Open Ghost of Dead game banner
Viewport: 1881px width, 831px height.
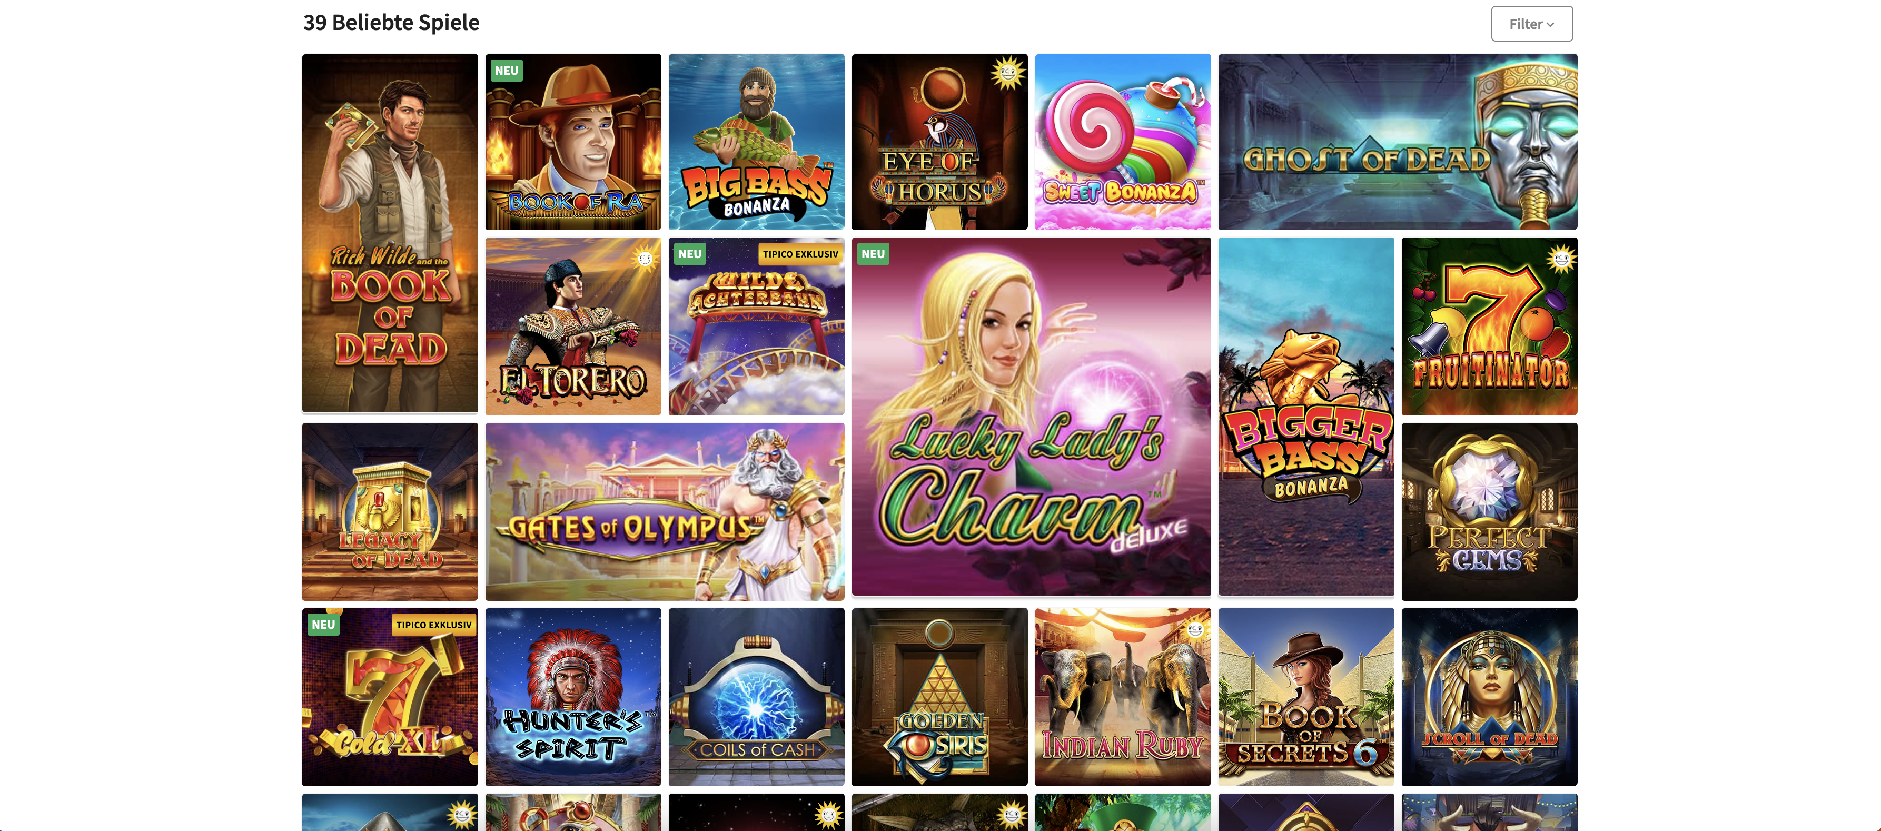(x=1398, y=142)
